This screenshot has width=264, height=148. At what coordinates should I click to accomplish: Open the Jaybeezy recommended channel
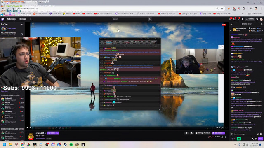click(12, 112)
